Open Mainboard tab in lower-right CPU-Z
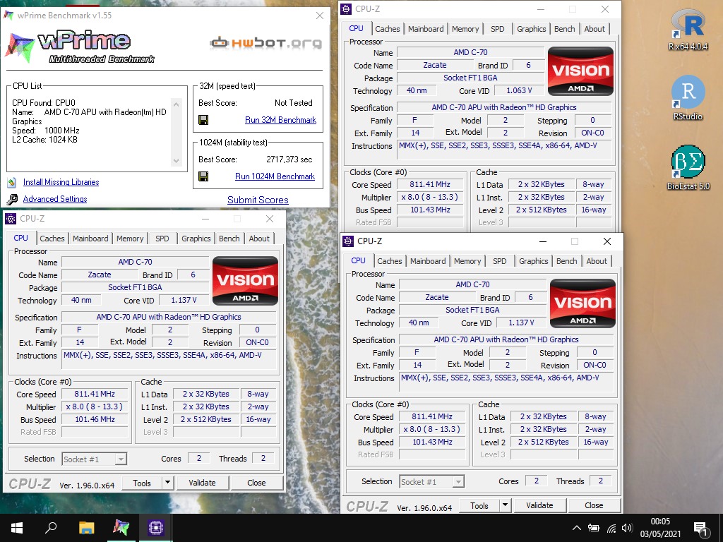This screenshot has width=723, height=542. [428, 261]
